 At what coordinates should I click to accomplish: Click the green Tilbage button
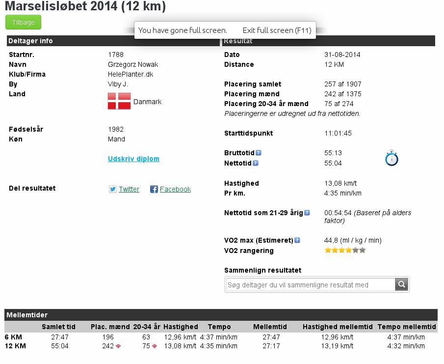(23, 23)
